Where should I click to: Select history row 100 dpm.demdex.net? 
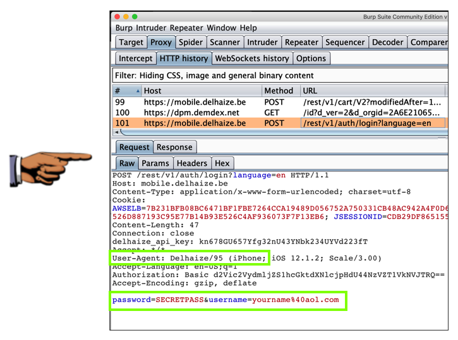point(280,112)
